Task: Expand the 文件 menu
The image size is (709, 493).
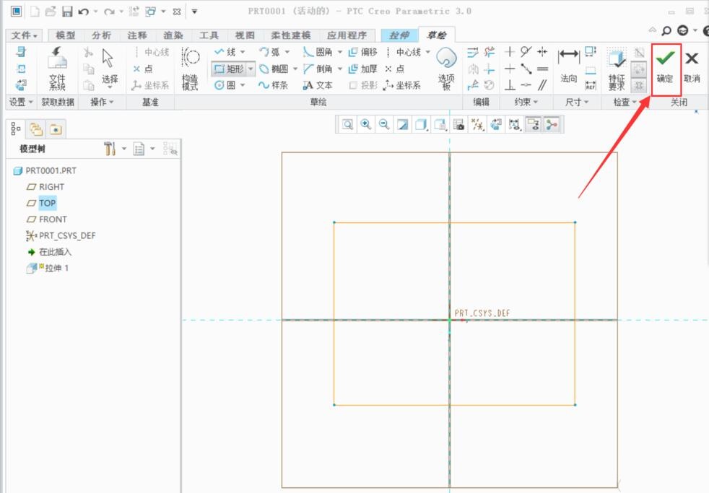Action: [25, 35]
